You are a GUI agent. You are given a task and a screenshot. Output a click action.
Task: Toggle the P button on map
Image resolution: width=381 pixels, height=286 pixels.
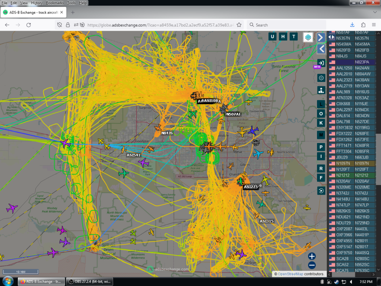tap(321, 147)
